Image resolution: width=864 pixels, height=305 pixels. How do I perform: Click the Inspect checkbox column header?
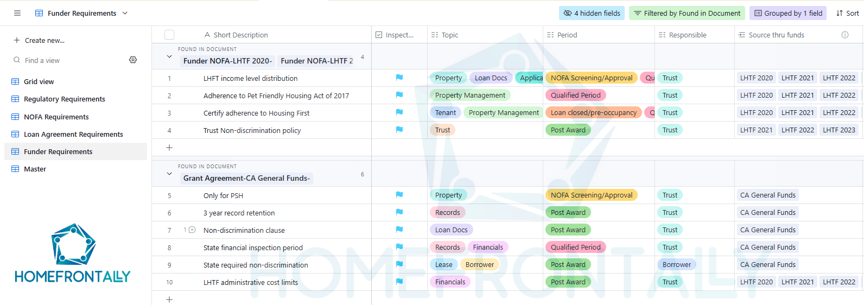pos(399,35)
